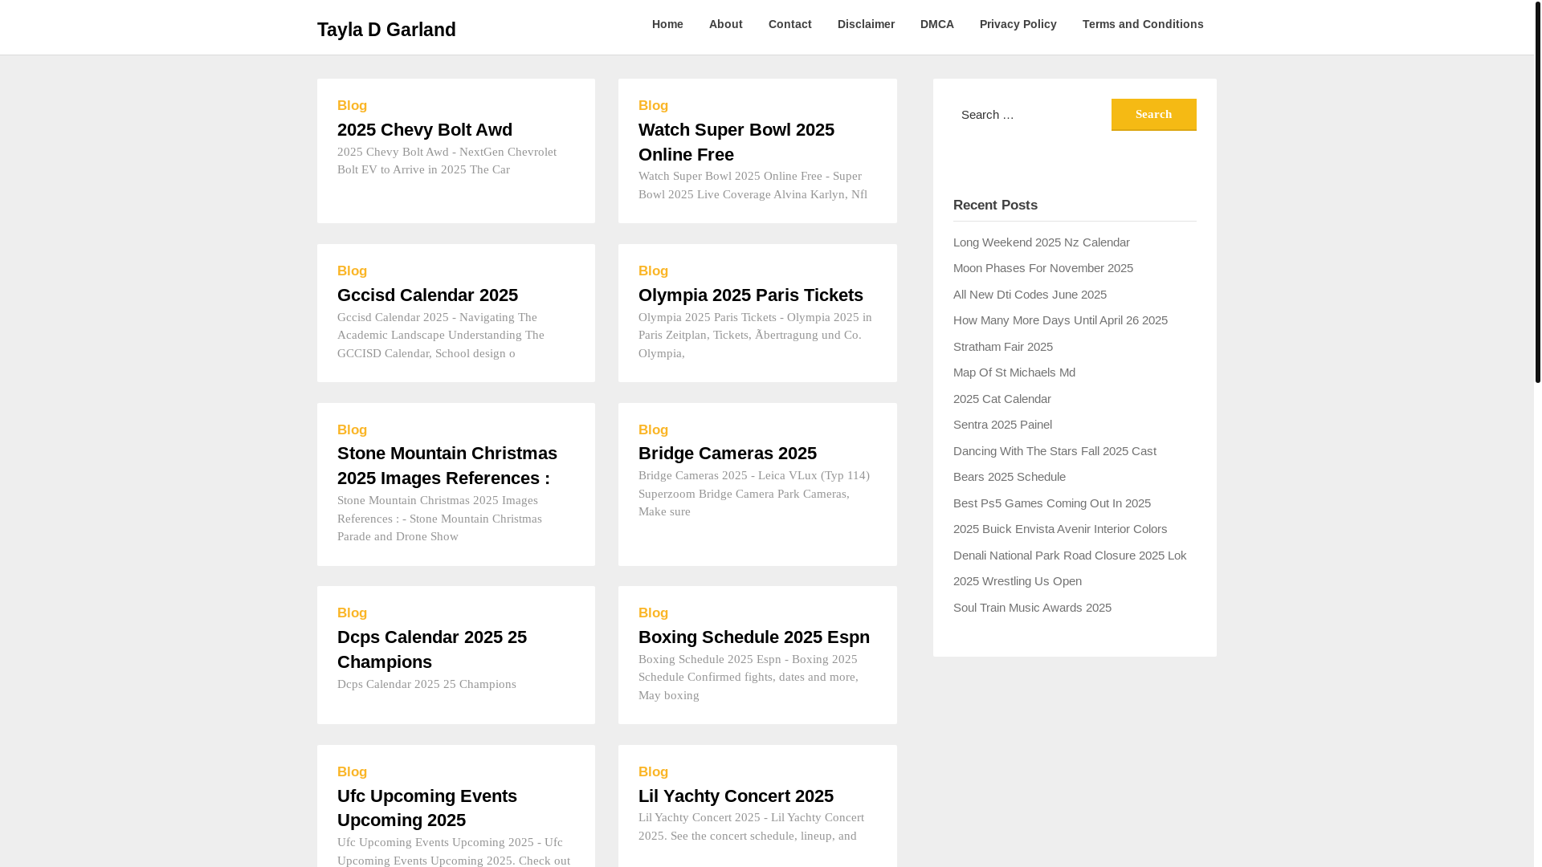This screenshot has width=1542, height=867.
Task: Click Blog category above Gccisd Calendar 2025
Action: [352, 271]
